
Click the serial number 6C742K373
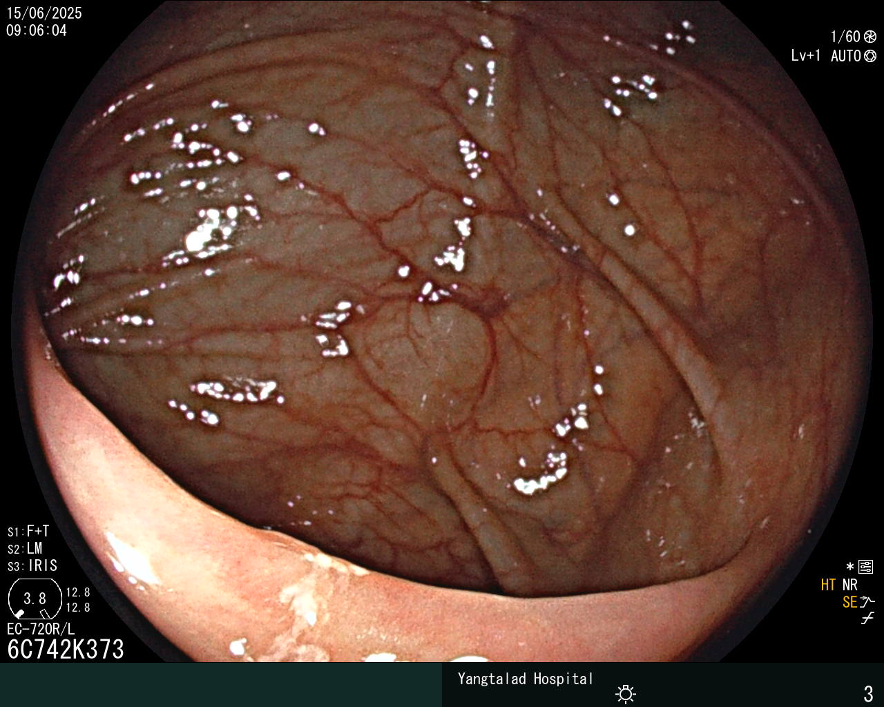click(66, 649)
